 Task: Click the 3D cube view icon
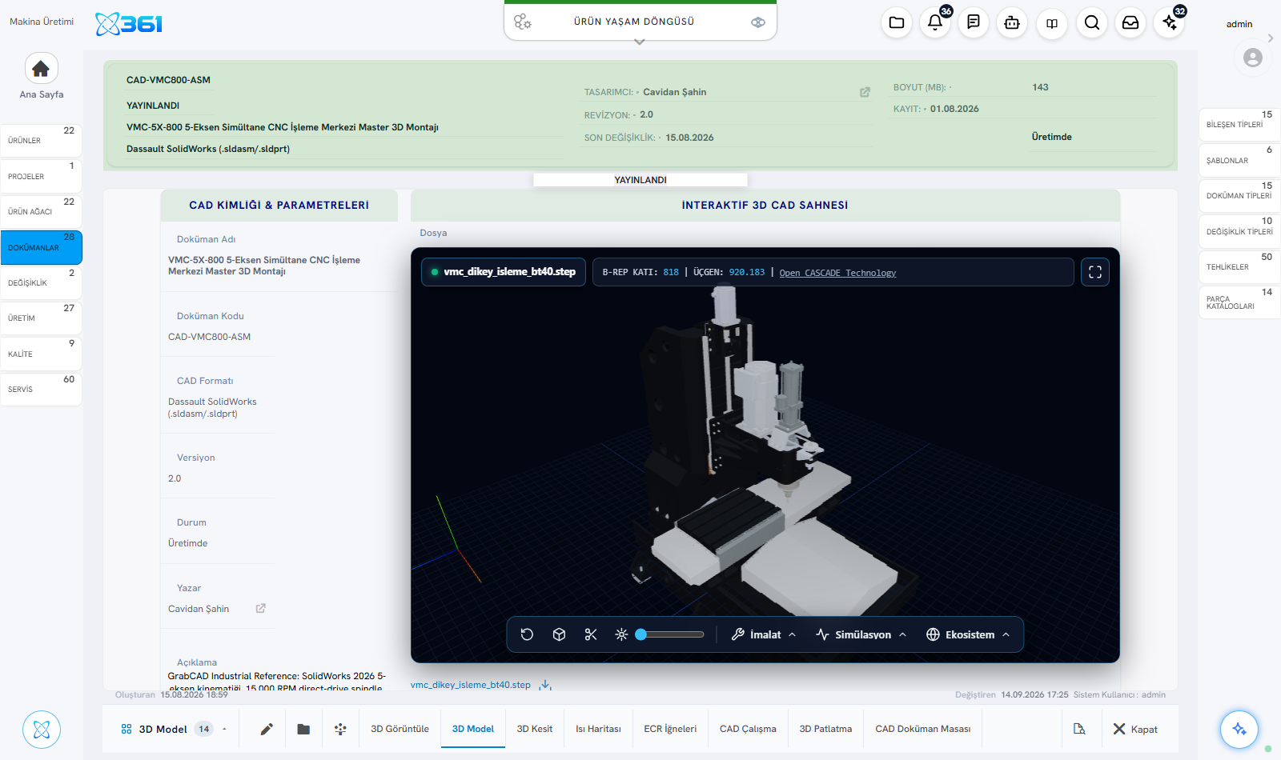click(x=559, y=634)
